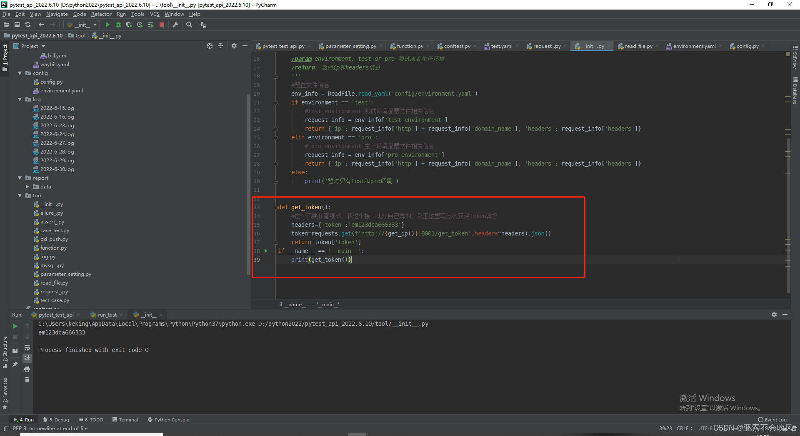Toggle the 1: Project side panel

coord(5,58)
